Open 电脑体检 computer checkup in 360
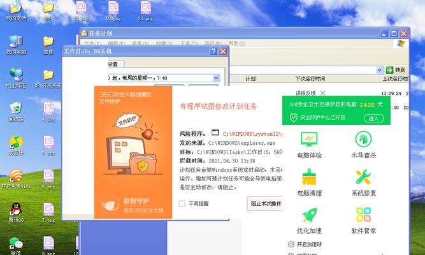The width and height of the screenshot is (425, 255). point(309,145)
